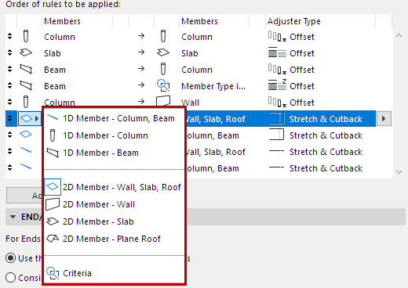The height and width of the screenshot is (288, 408).
Task: Click left column icon in first rule row
Action: [x=26, y=36]
